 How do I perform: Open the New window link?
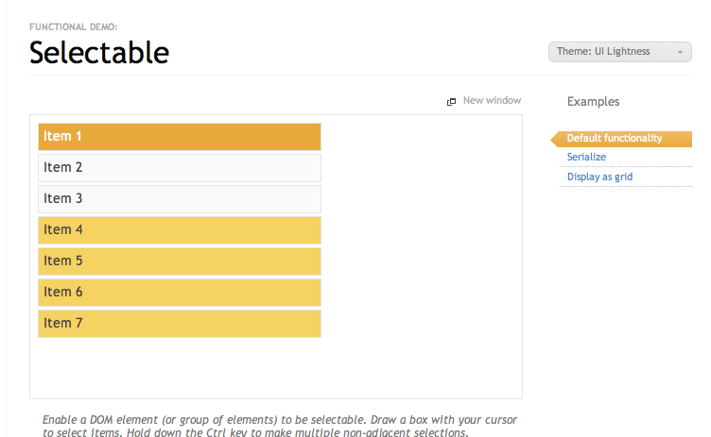pyautogui.click(x=492, y=101)
